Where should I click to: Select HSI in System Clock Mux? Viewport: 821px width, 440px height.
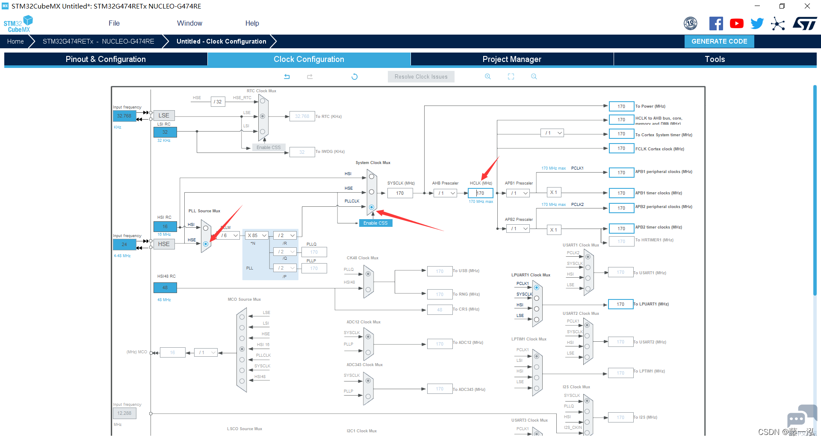click(x=372, y=176)
